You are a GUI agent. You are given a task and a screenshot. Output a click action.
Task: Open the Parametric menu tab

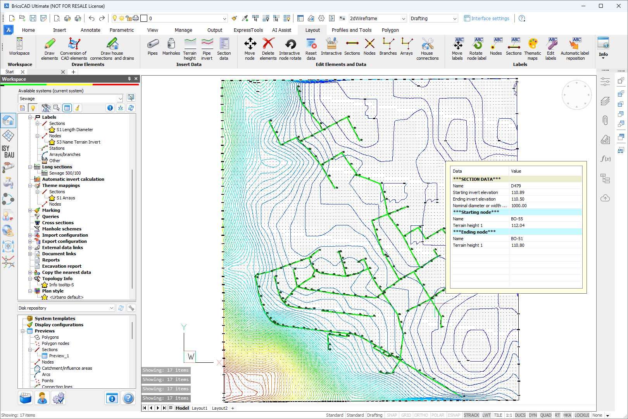(x=122, y=30)
